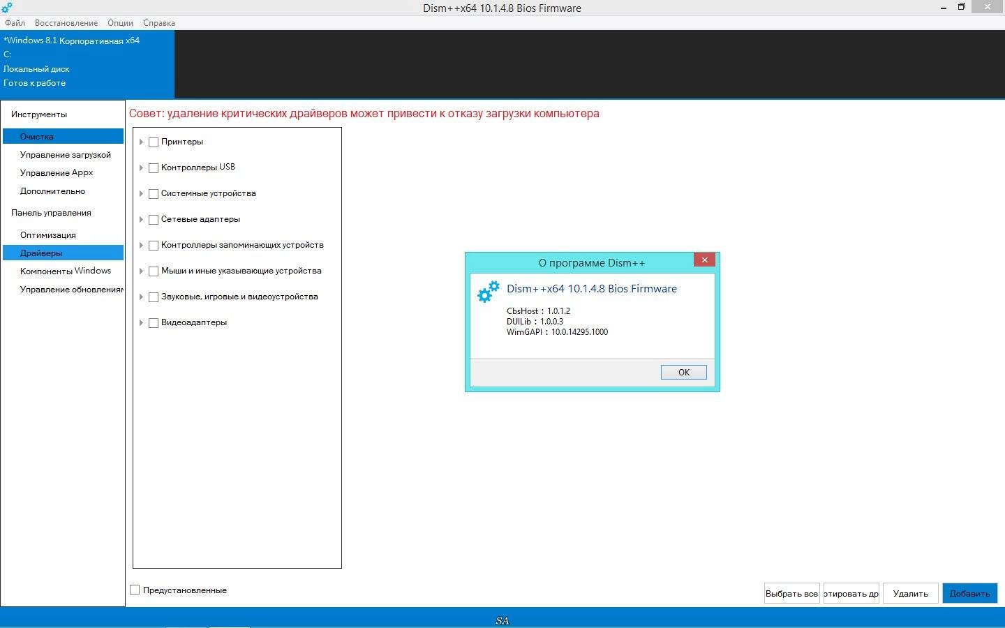Image resolution: width=1005 pixels, height=628 pixels.
Task: Click the Выбрать все button
Action: click(x=791, y=594)
